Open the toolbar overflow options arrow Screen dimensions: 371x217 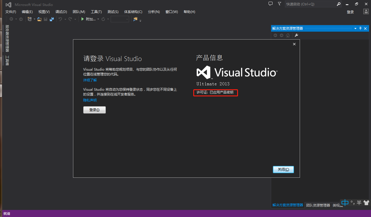click(140, 20)
